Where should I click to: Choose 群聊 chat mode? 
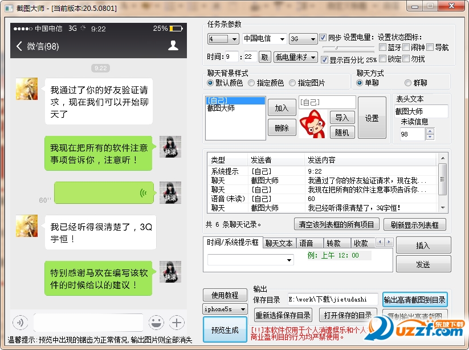[x=408, y=83]
